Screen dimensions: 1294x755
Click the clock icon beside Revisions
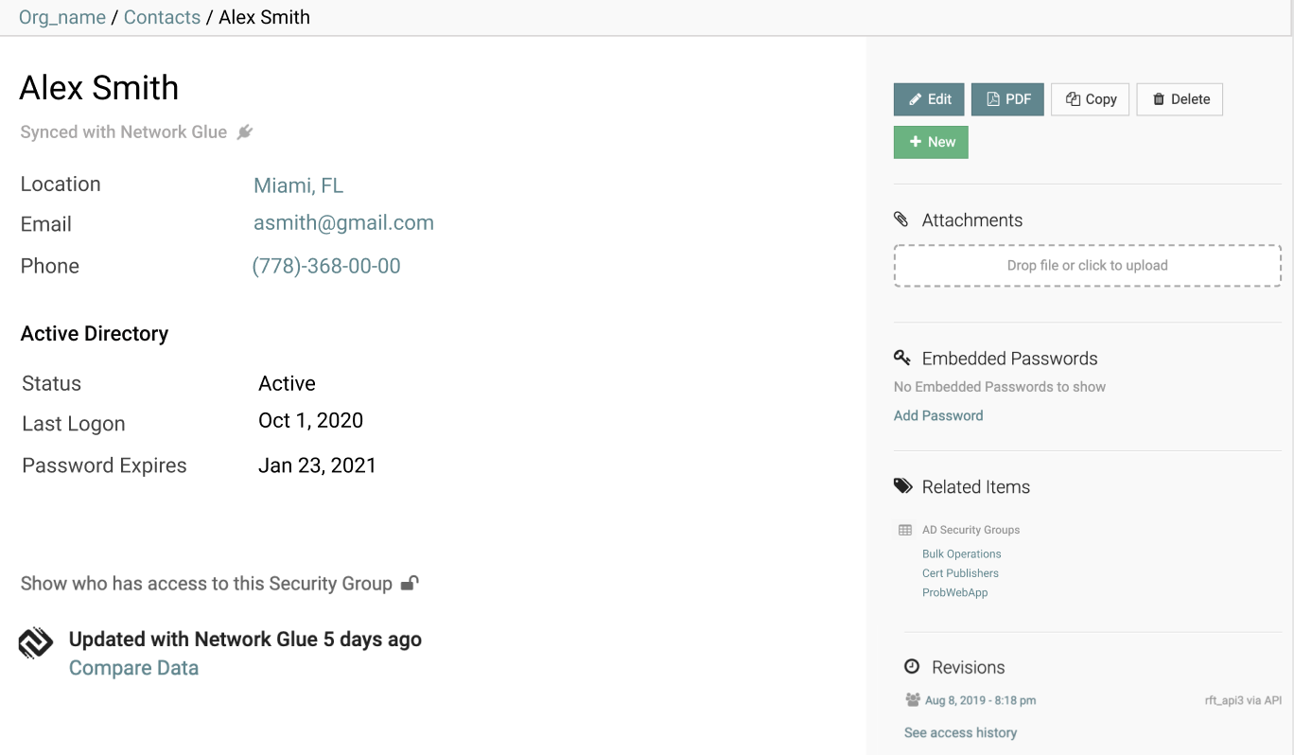click(x=911, y=667)
